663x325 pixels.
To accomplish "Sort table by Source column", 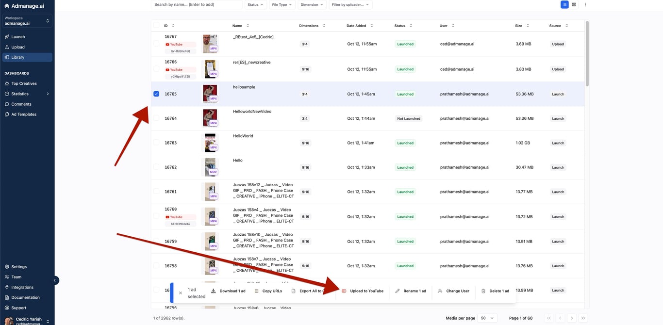I will (x=559, y=26).
